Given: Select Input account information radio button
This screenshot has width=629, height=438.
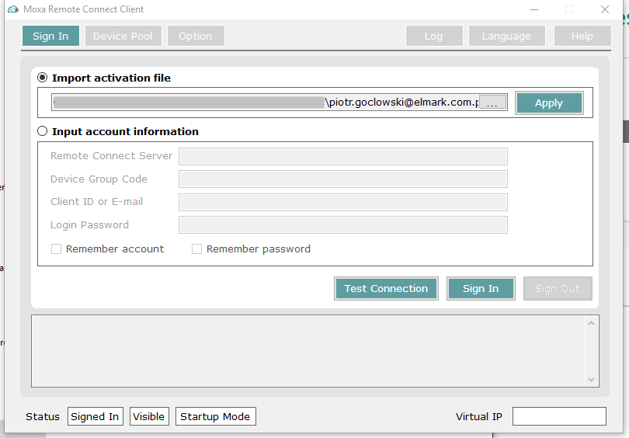Looking at the screenshot, I should coord(43,131).
